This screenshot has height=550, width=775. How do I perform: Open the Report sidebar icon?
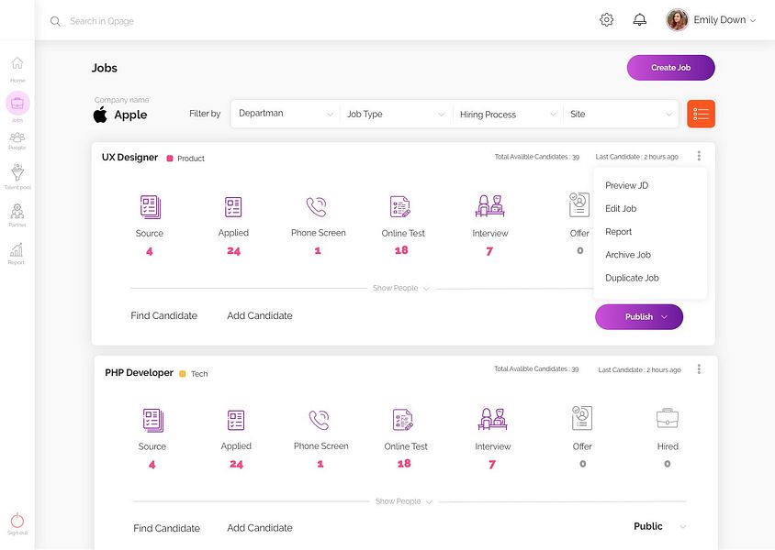click(x=17, y=250)
